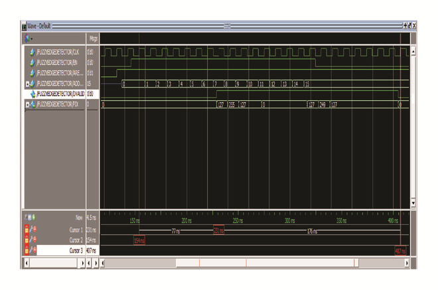
Task: Click the values pane right scroll arrow
Action: click(96, 263)
